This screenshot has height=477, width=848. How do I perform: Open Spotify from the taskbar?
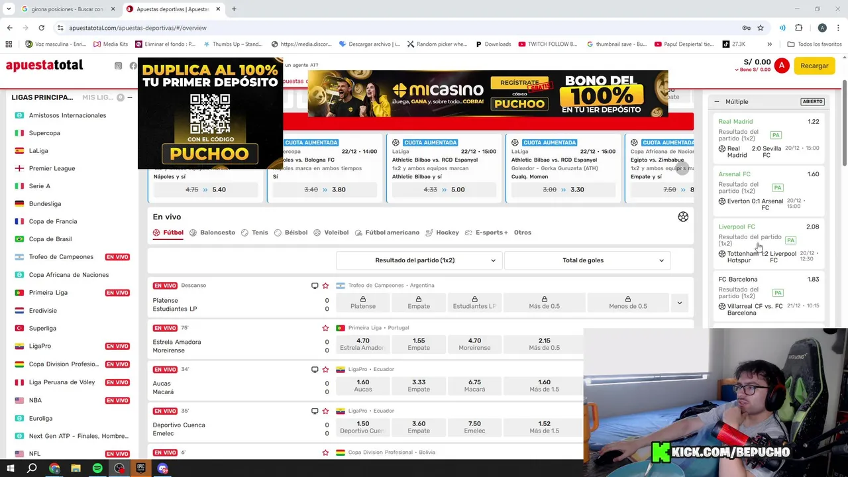[x=97, y=468]
